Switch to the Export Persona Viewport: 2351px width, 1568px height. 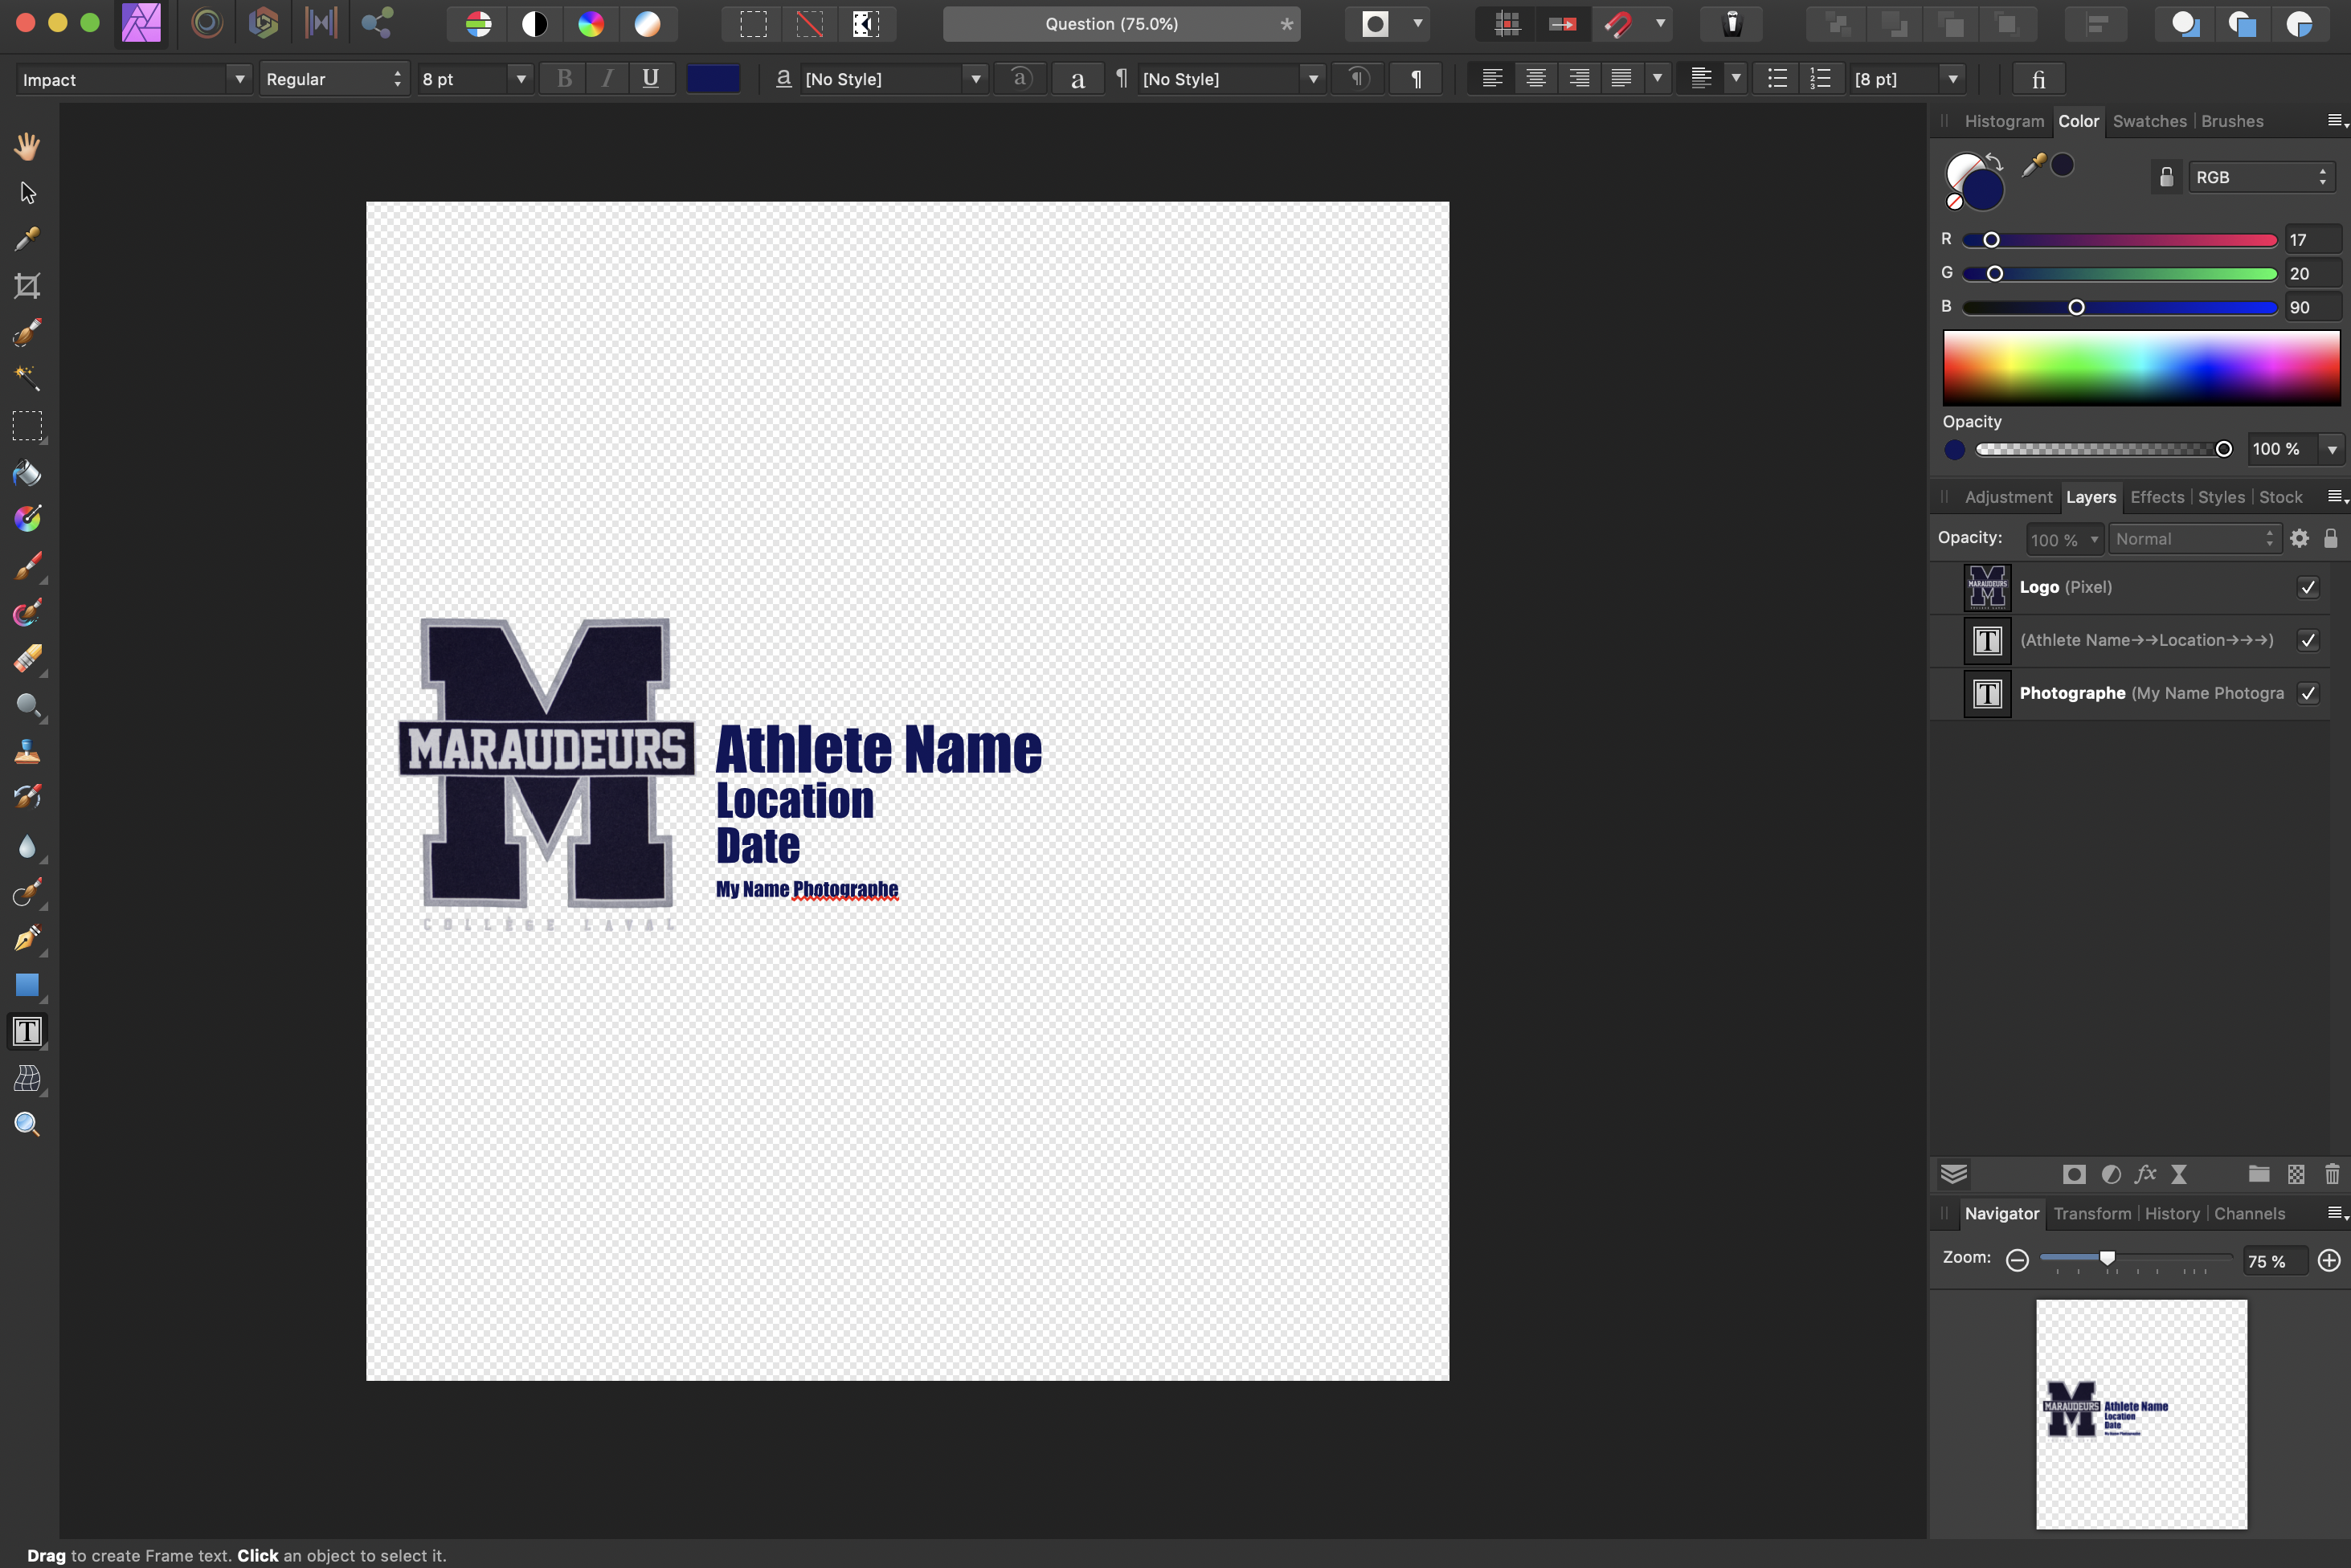click(377, 23)
